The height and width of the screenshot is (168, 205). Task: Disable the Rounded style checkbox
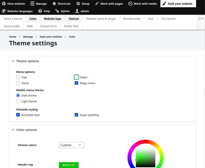[x=18, y=115]
